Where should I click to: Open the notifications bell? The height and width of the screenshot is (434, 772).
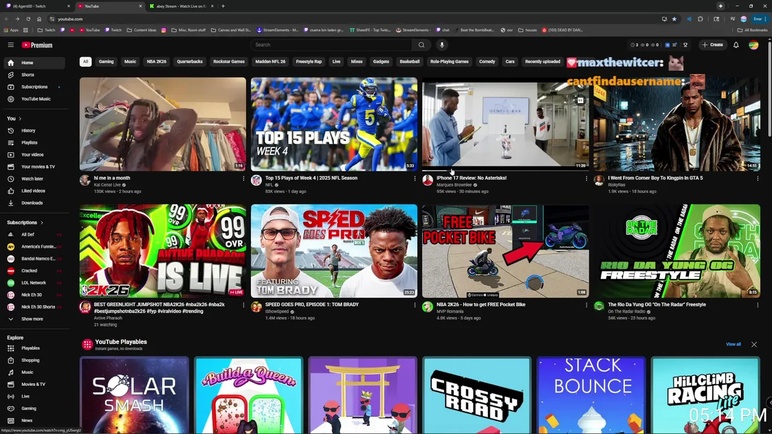[x=736, y=45]
